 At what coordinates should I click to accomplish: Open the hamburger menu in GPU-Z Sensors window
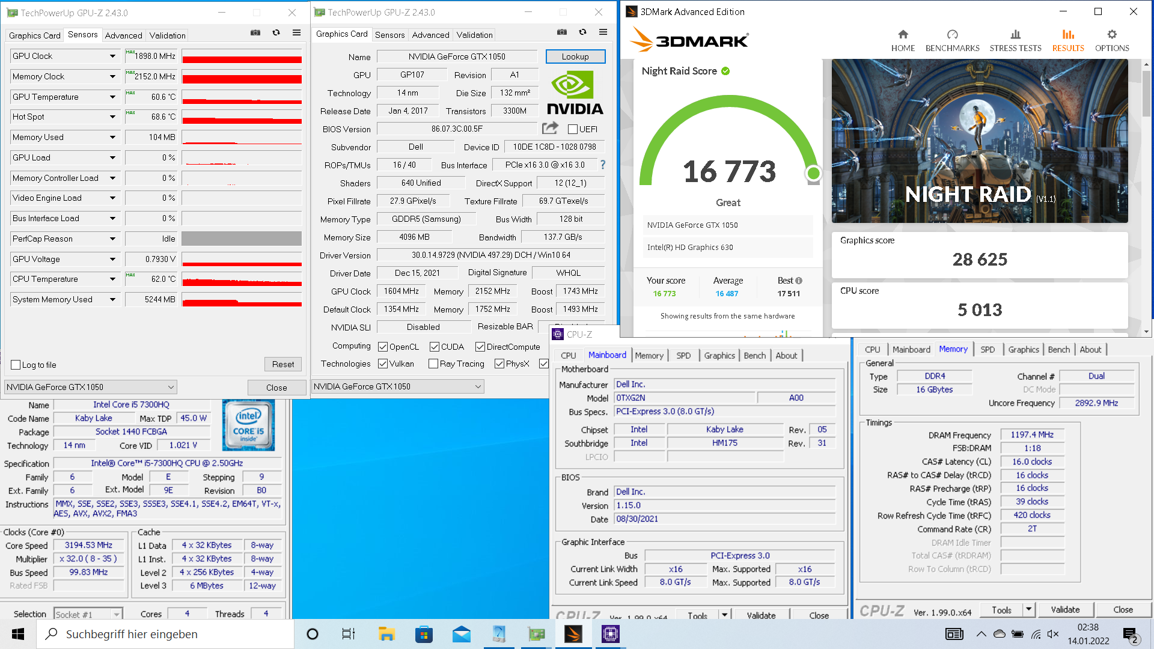(296, 33)
